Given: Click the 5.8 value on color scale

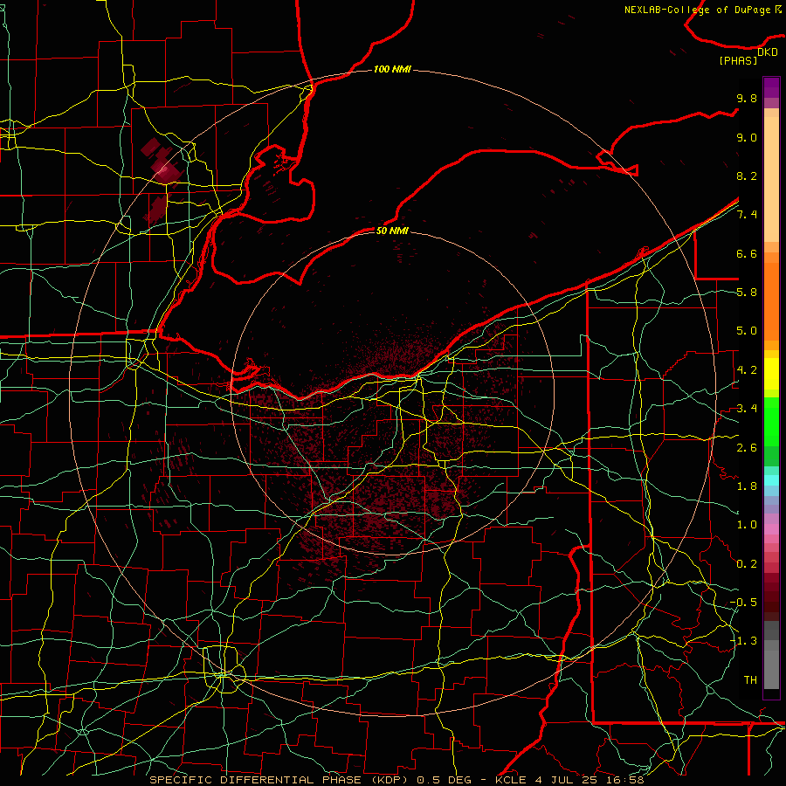Looking at the screenshot, I should coord(747,293).
